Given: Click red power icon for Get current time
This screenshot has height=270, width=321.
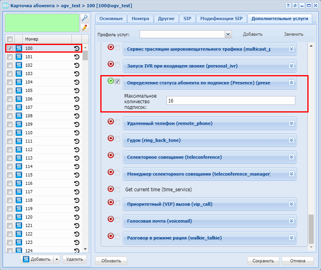Looking at the screenshot, I should [x=111, y=189].
